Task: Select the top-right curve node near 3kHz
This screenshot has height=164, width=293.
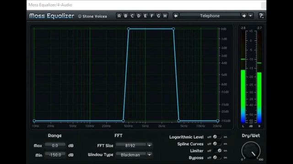Action: [x=174, y=29]
